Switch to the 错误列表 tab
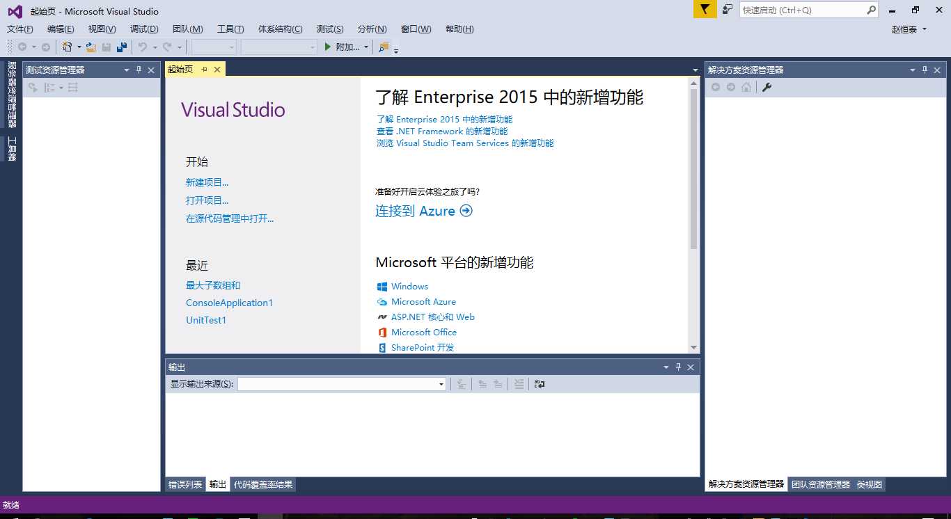The height and width of the screenshot is (519, 951). pyautogui.click(x=185, y=484)
